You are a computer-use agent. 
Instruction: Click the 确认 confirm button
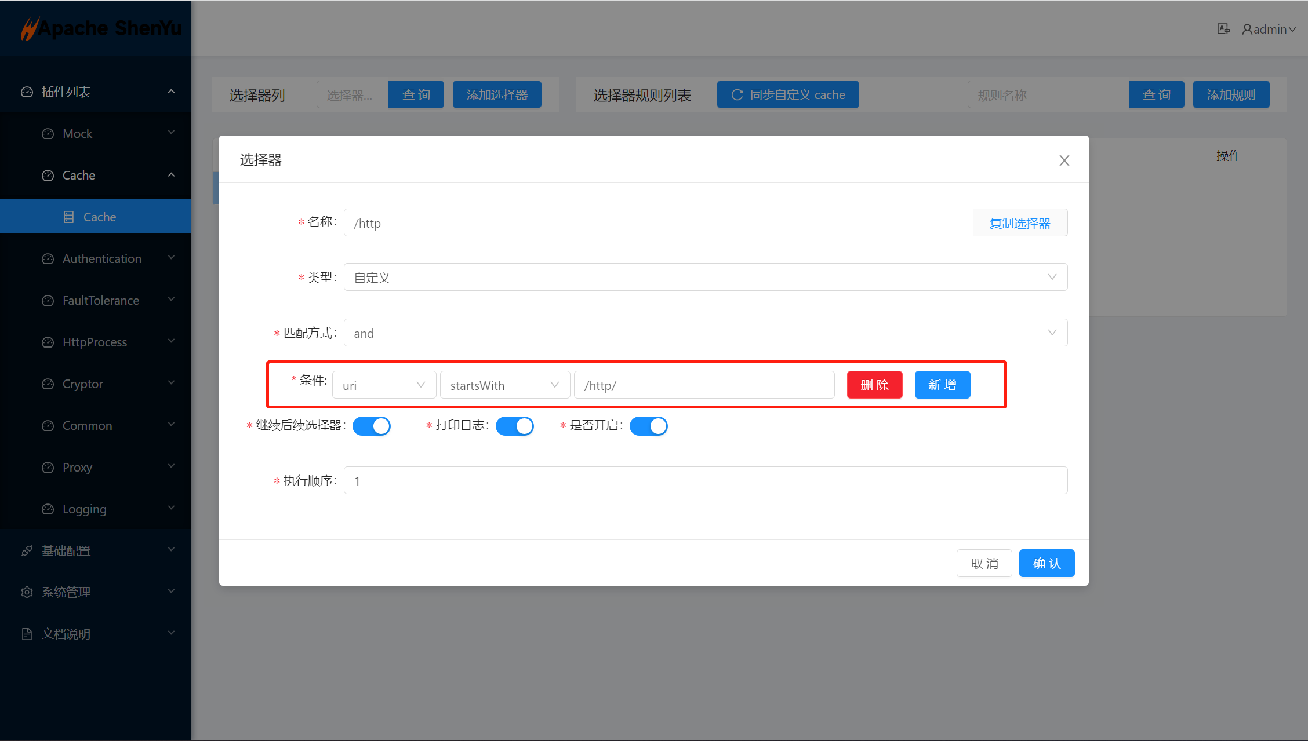1047,563
